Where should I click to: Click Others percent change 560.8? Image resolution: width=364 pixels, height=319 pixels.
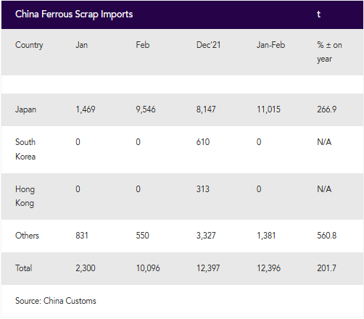pyautogui.click(x=326, y=236)
